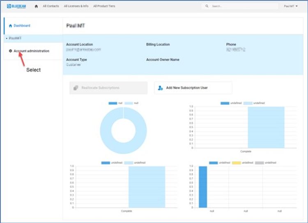The image size is (308, 223).
Task: Click Reallocate Subscriptions button
Action: tap(108, 88)
